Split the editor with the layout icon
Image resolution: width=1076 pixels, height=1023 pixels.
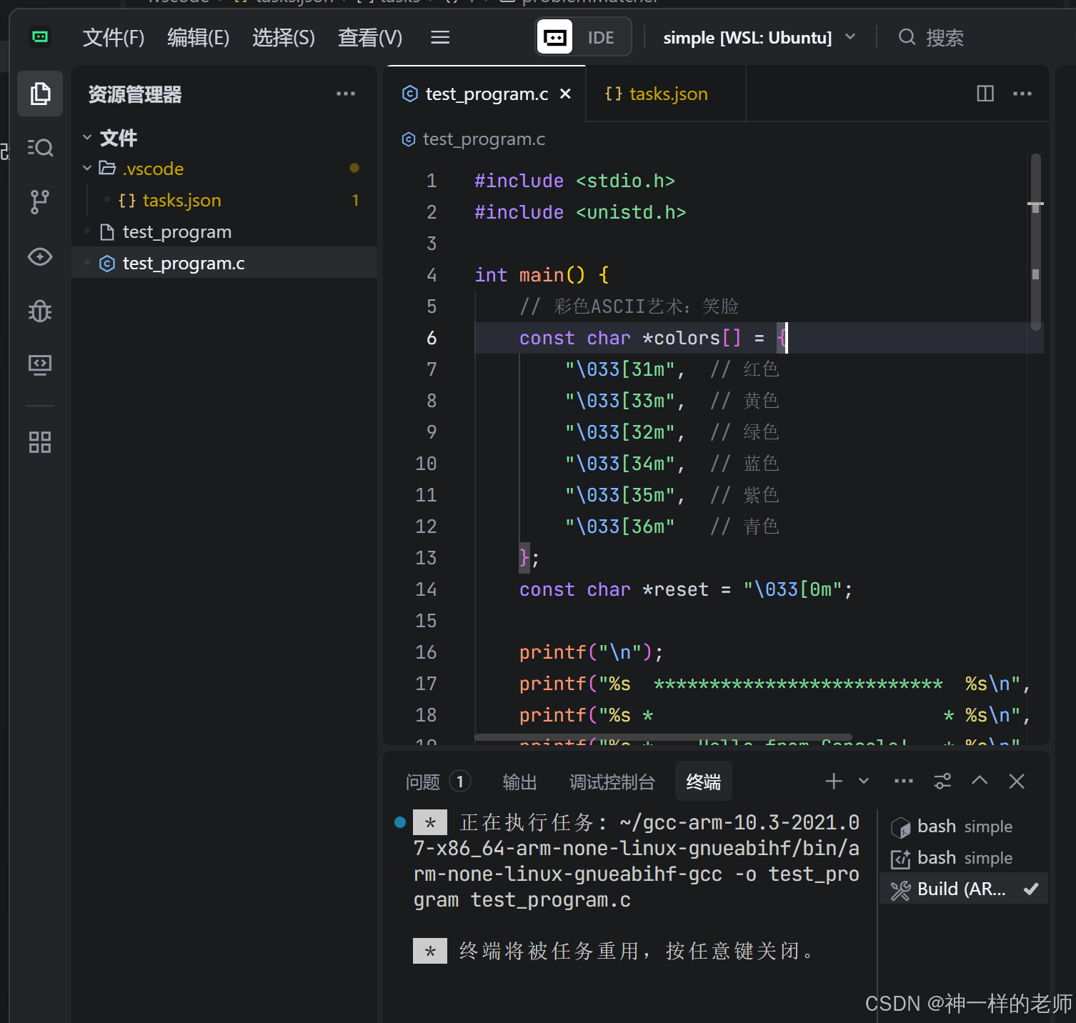pos(985,94)
